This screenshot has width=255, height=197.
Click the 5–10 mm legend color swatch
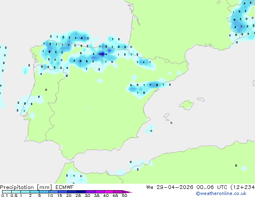[x=44, y=192]
